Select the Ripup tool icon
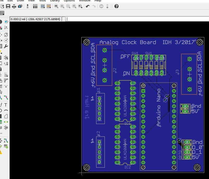209x179 pixels. [6, 98]
